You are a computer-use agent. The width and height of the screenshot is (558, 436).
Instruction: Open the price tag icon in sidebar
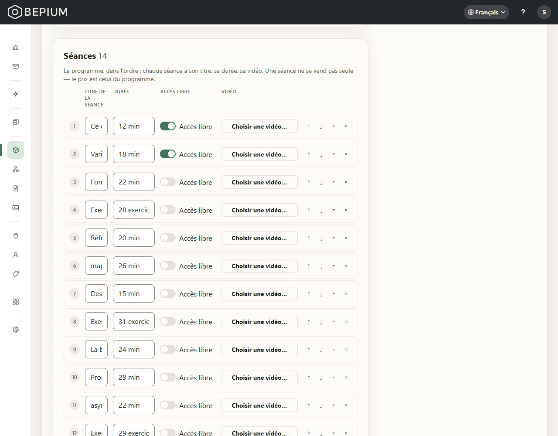click(x=16, y=274)
